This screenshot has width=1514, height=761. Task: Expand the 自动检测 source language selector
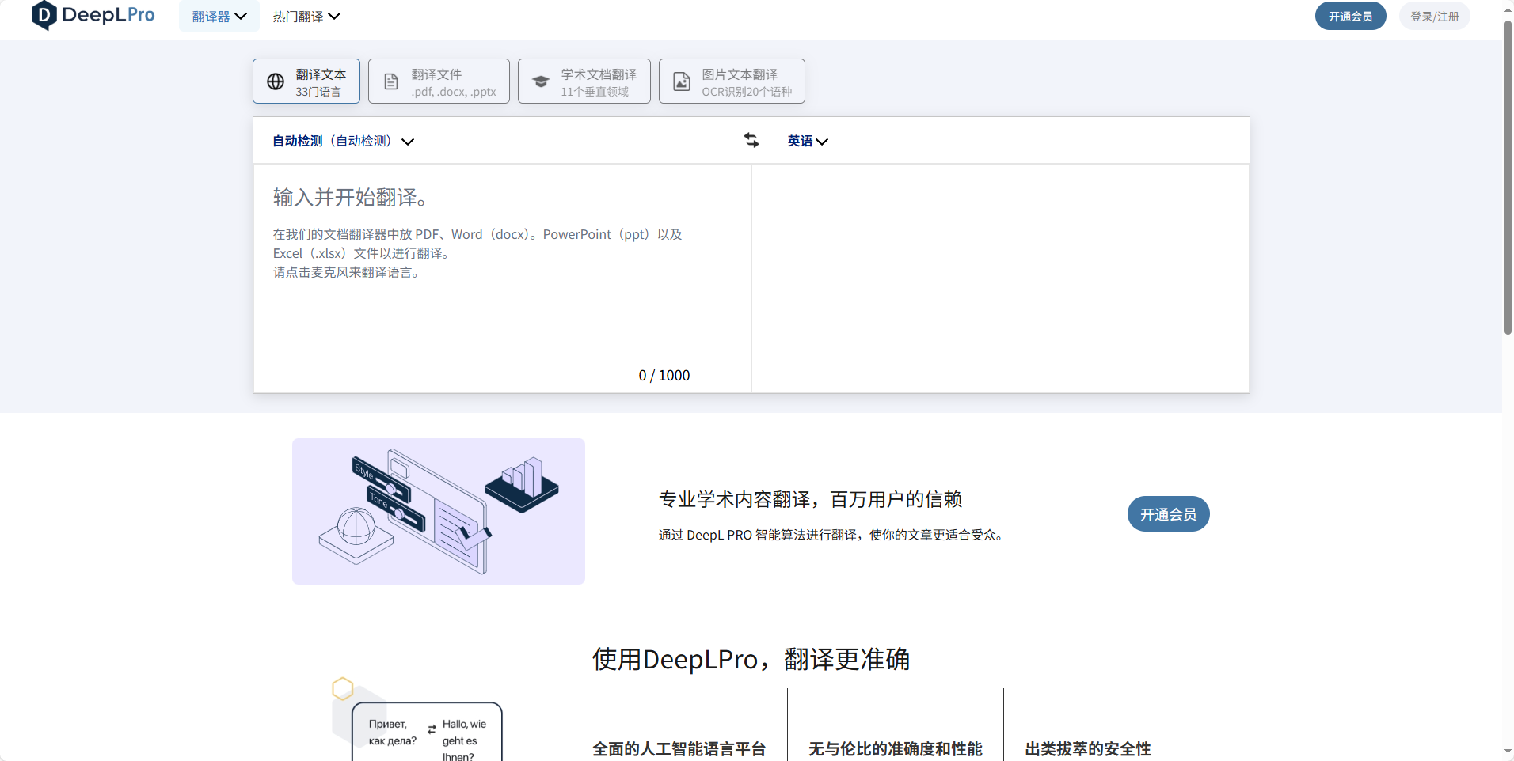pyautogui.click(x=344, y=141)
